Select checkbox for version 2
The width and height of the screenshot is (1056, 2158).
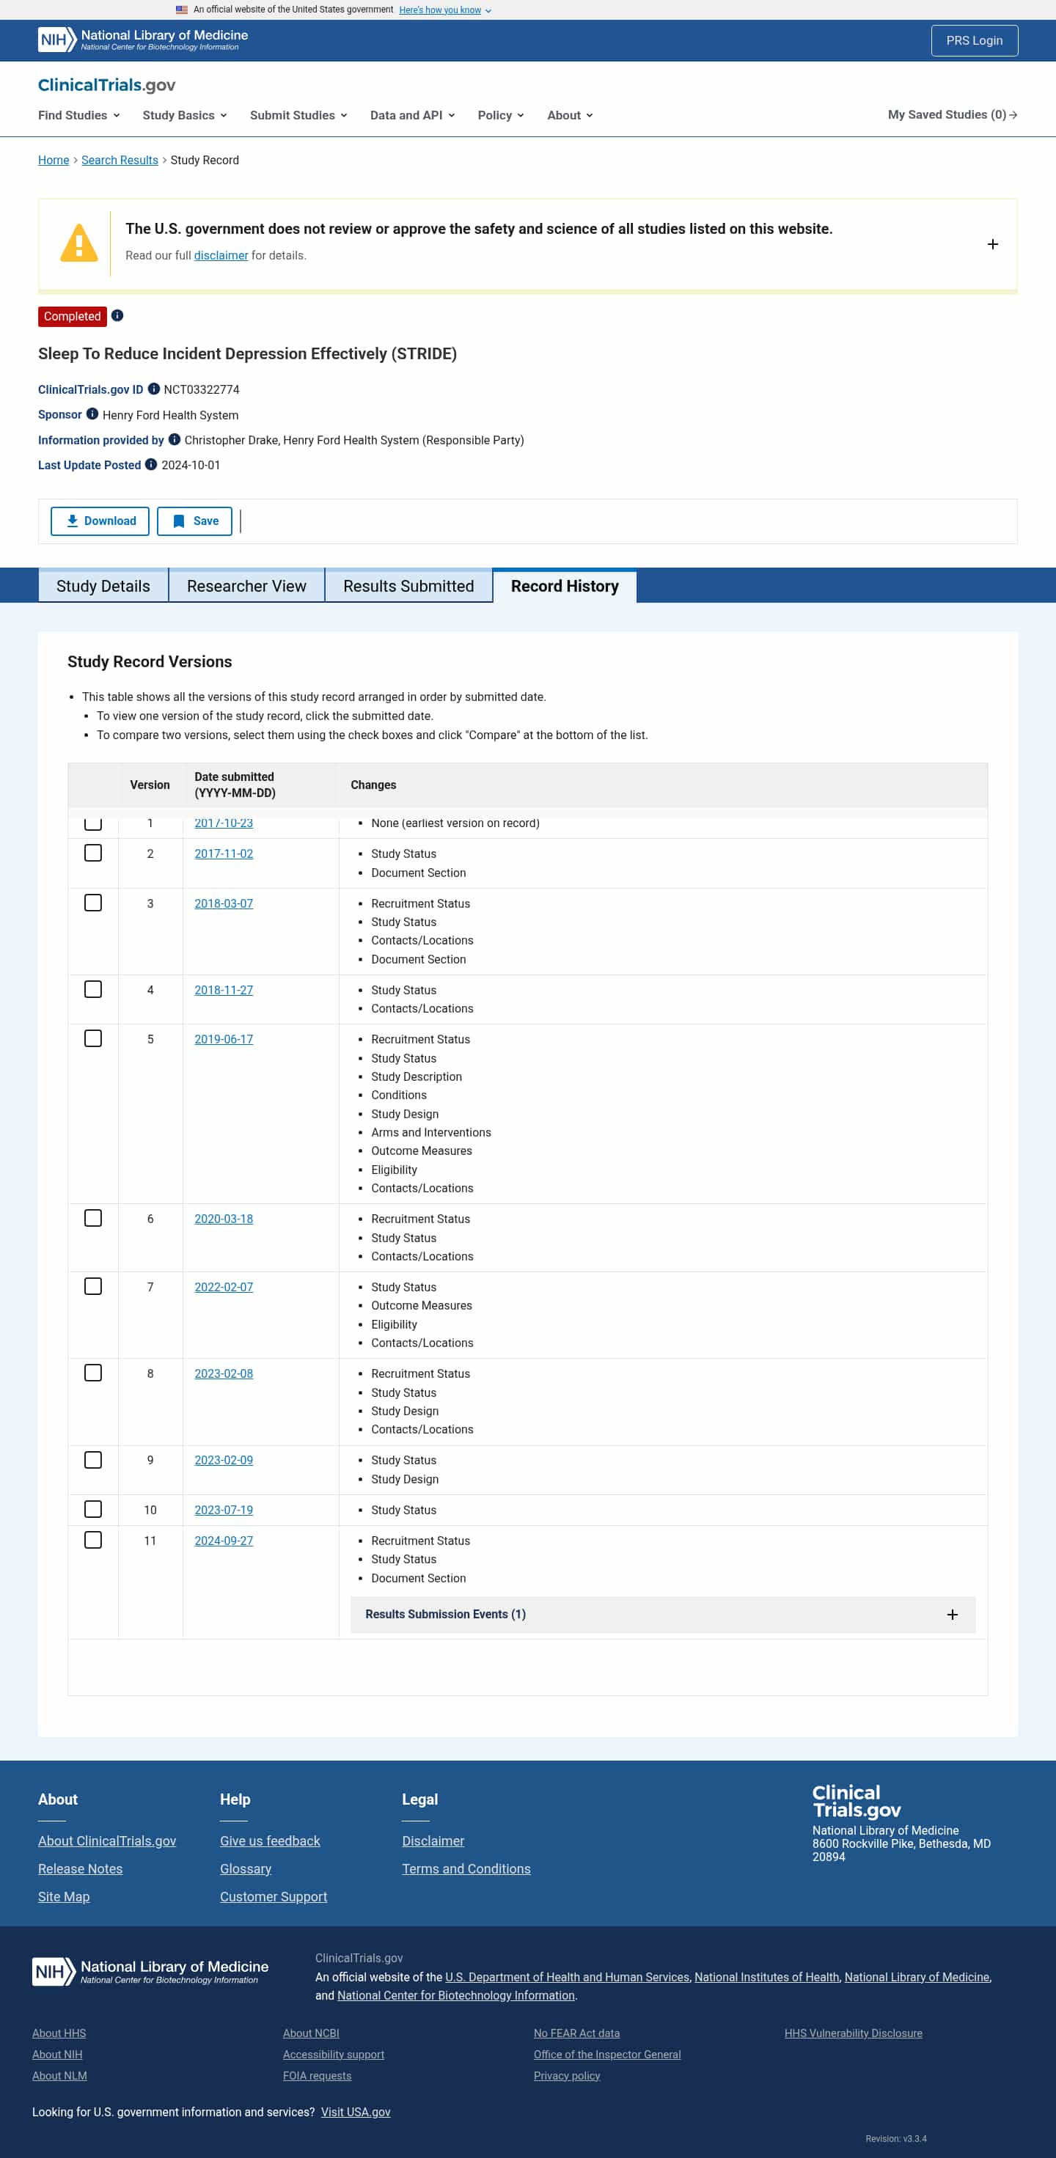(93, 853)
